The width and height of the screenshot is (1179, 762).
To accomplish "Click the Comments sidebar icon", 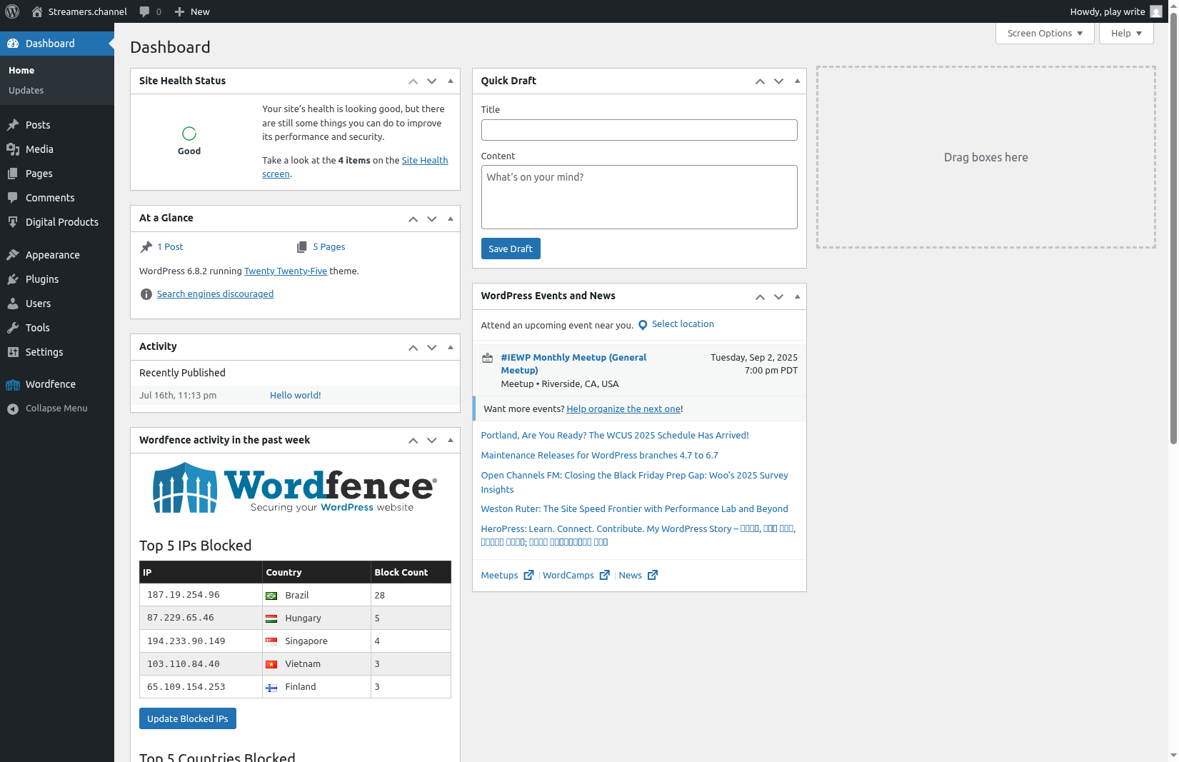I will [x=13, y=198].
